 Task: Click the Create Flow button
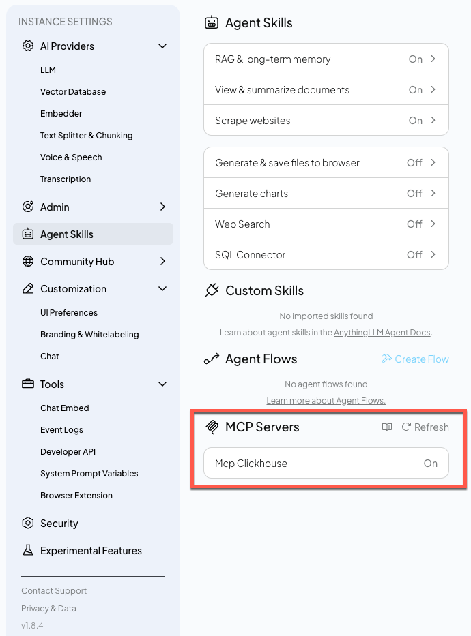point(415,359)
